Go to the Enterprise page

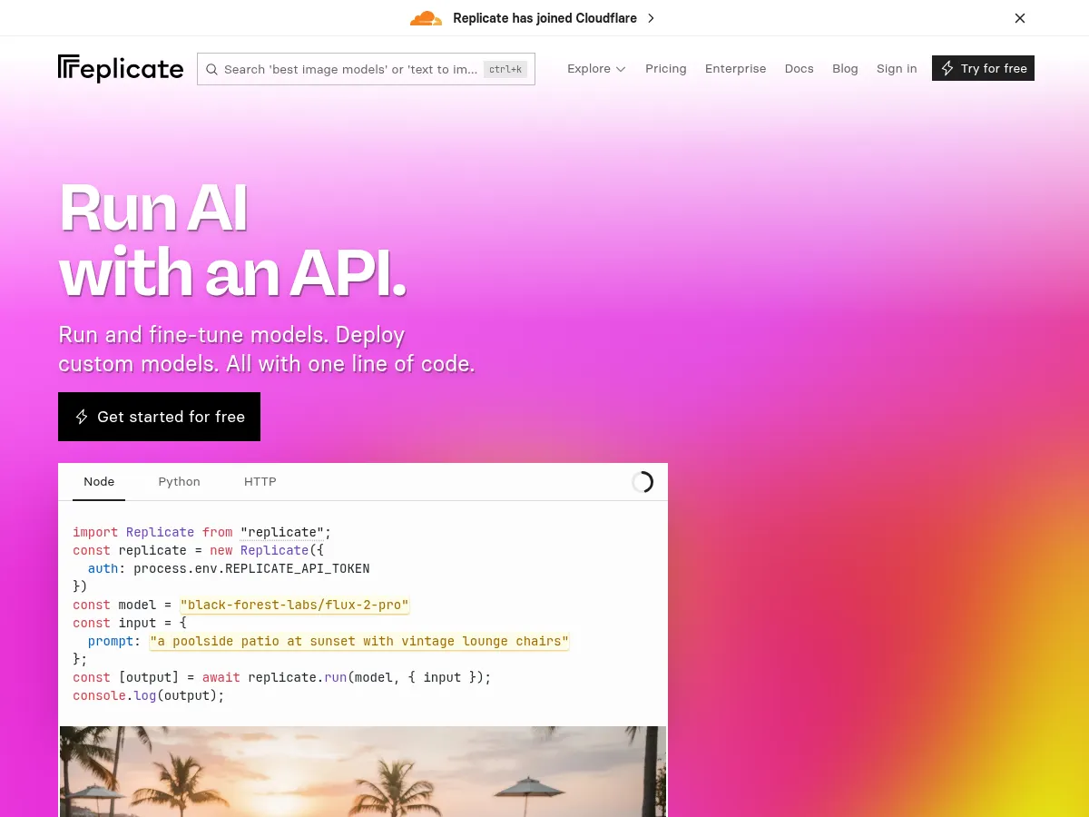coord(735,68)
